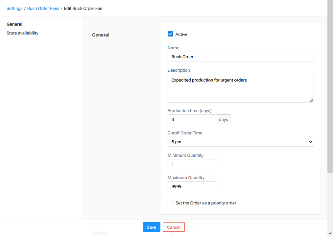Click the Settings breadcrumb link
This screenshot has width=333, height=236.
pos(14,8)
